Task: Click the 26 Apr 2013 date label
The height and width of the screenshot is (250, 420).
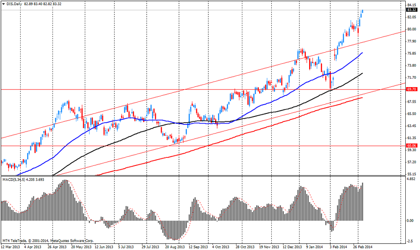Action: [57, 247]
